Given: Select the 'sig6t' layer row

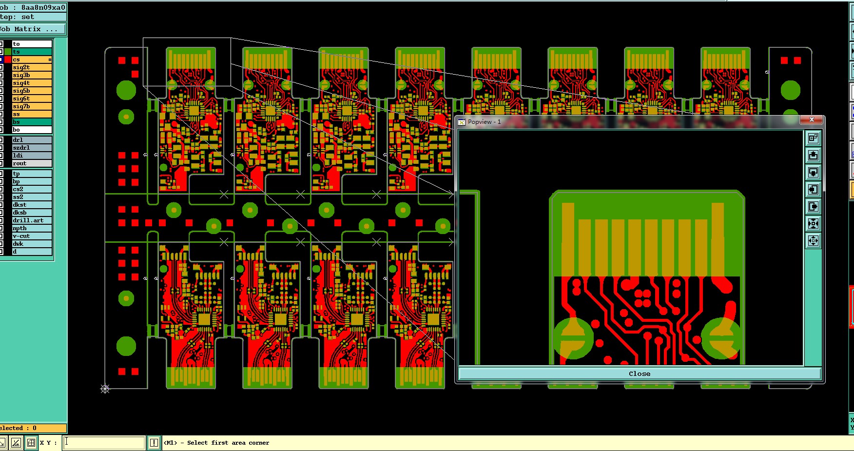Looking at the screenshot, I should click(32, 98).
